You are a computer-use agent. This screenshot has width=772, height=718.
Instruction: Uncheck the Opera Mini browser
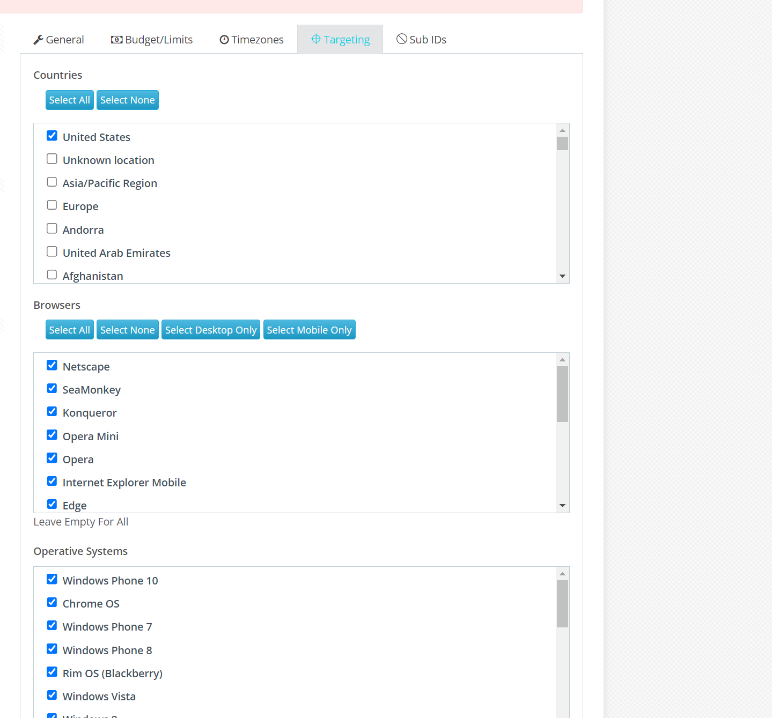tap(52, 435)
